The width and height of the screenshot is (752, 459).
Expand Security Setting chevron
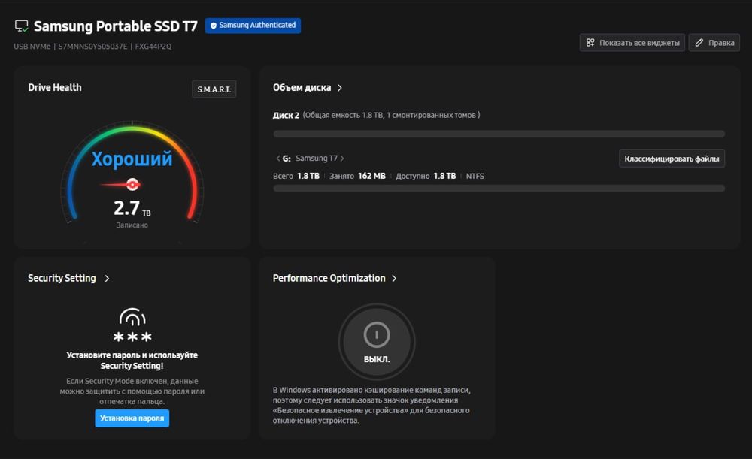tap(107, 279)
